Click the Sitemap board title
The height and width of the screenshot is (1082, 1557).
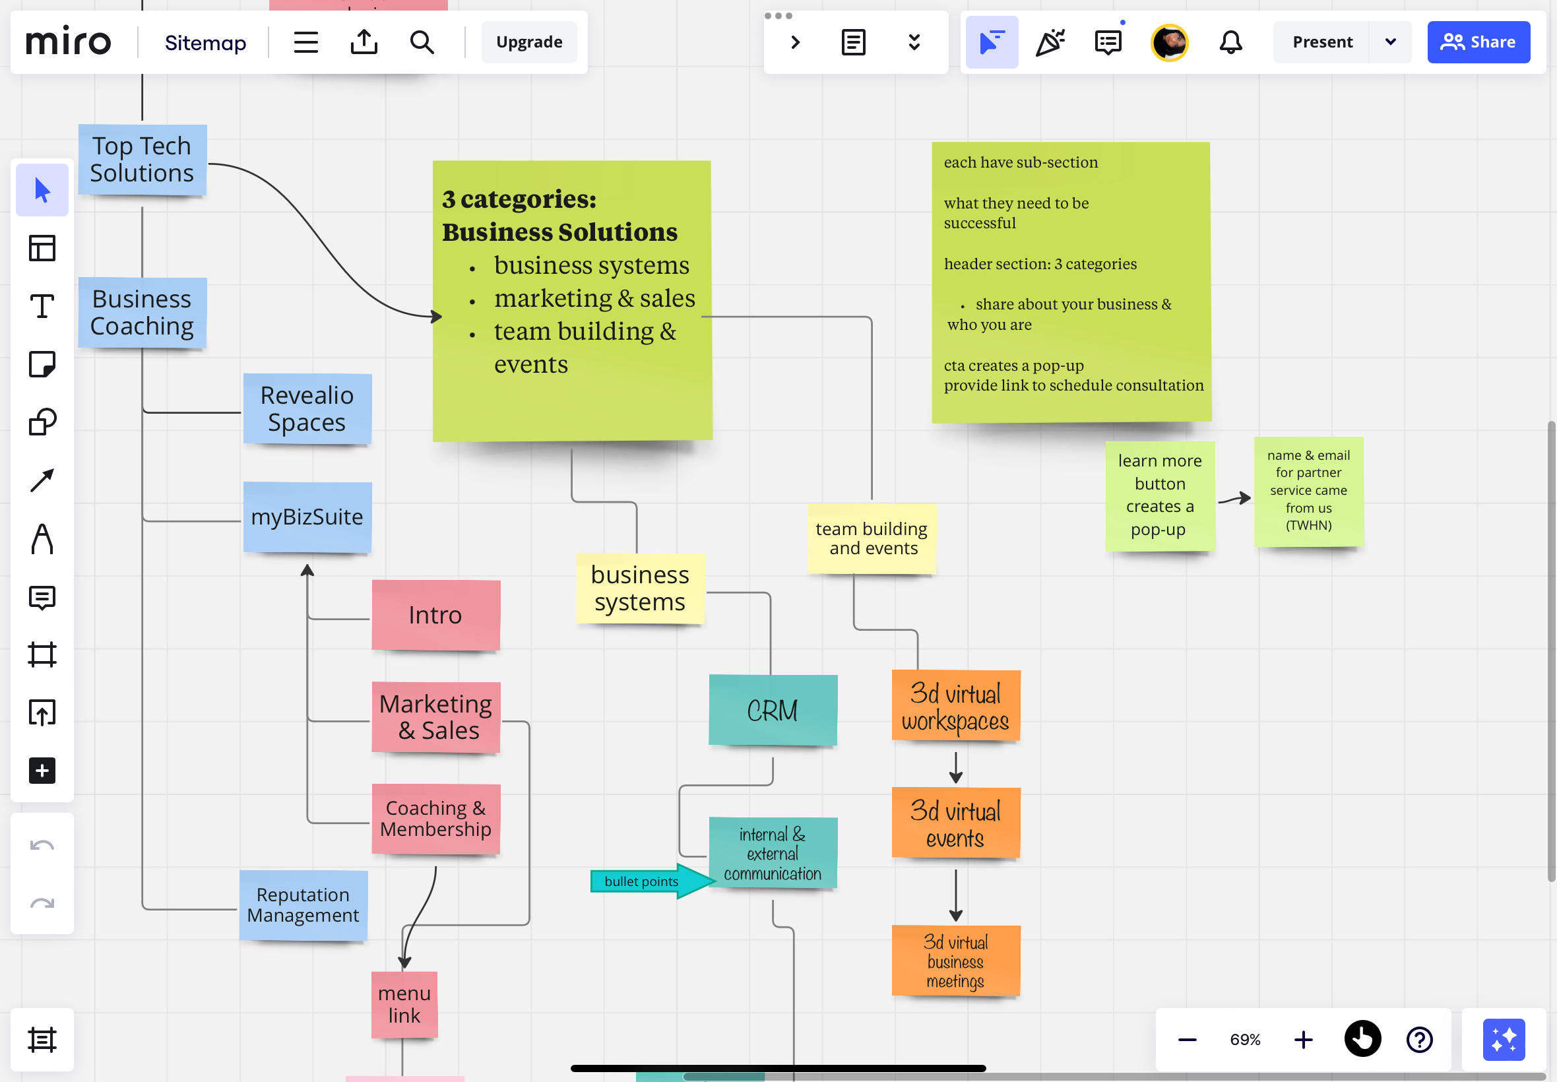(x=205, y=42)
